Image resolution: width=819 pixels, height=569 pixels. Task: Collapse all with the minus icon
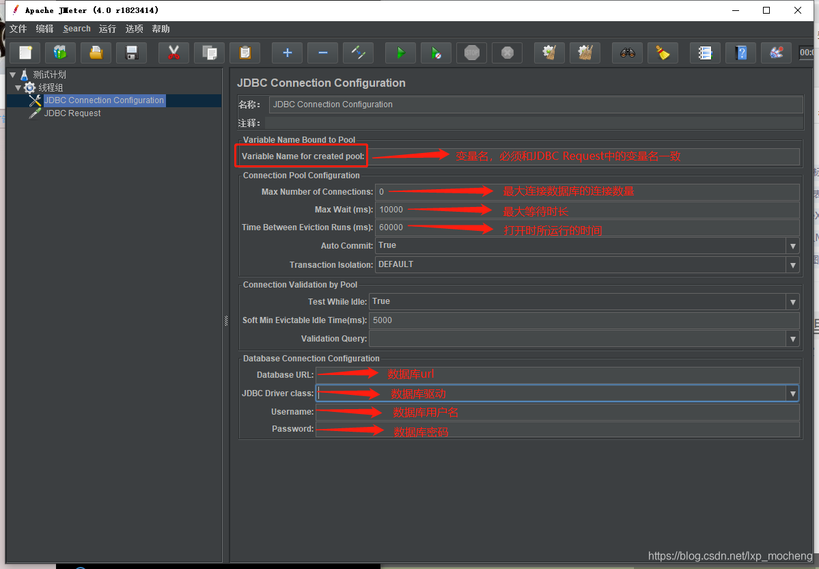click(323, 53)
